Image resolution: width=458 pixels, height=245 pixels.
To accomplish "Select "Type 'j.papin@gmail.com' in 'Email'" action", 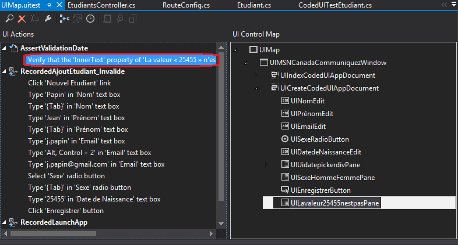I will 96,164.
